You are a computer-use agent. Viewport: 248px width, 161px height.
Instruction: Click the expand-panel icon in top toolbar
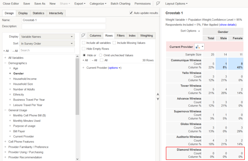[158, 4]
